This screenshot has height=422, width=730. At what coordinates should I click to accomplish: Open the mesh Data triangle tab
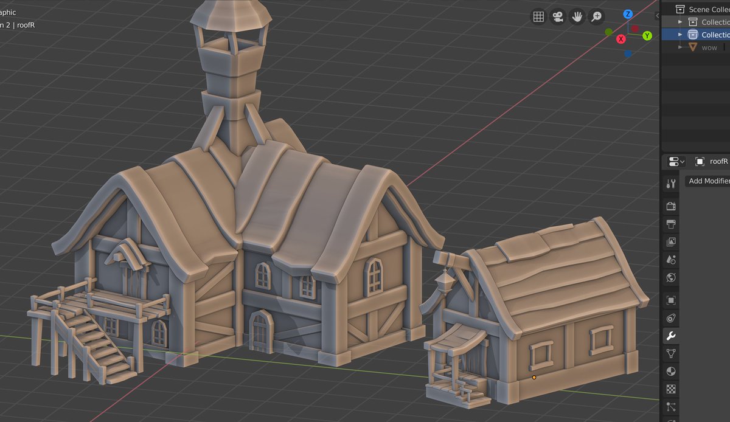coord(671,353)
